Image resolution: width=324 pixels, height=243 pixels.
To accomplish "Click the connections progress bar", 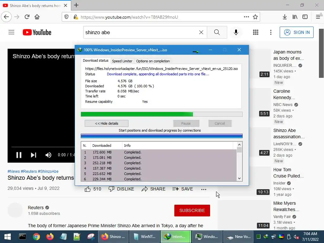I will click(x=162, y=136).
